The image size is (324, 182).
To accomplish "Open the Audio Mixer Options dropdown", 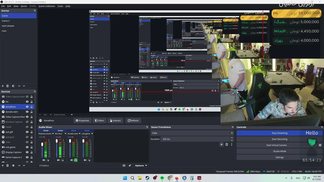I will pos(141,166).
